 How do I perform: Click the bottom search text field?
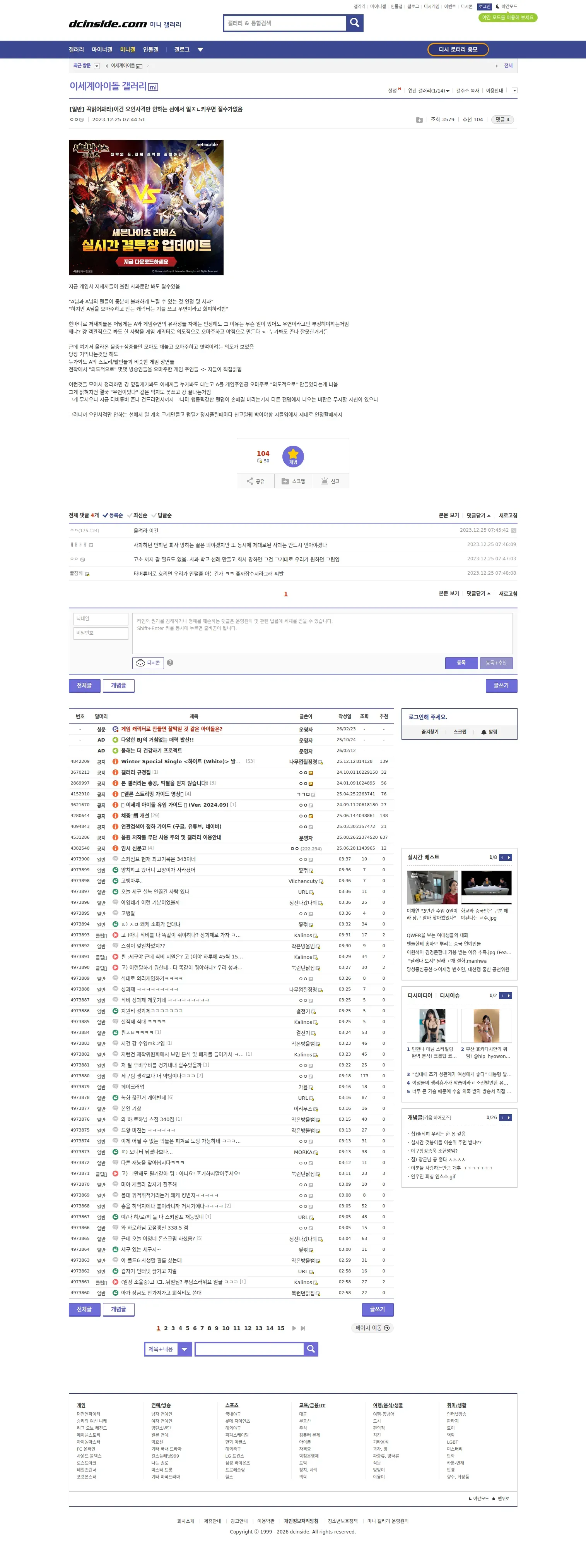249,1349
